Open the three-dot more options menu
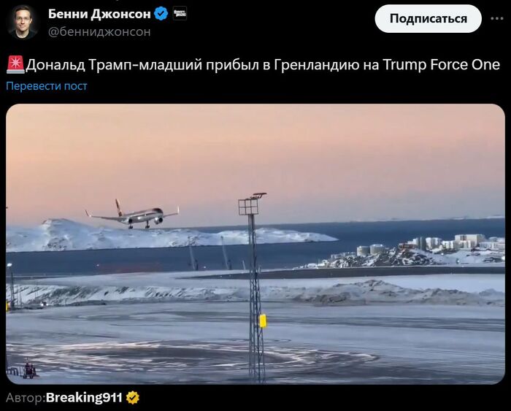 pyautogui.click(x=496, y=18)
